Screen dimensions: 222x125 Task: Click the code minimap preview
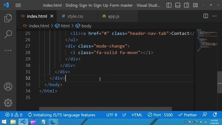tap(207, 40)
